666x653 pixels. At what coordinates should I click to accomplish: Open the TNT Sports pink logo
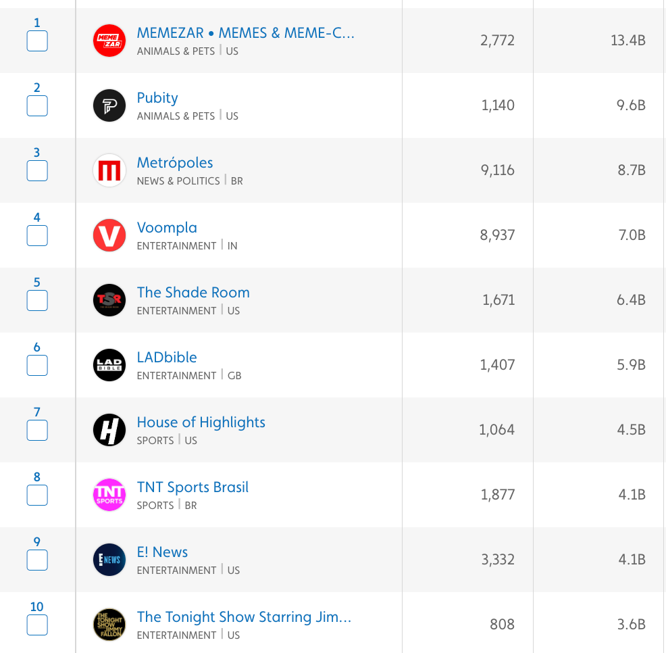click(109, 495)
